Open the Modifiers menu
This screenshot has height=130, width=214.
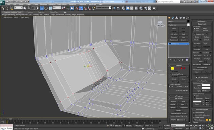pyautogui.click(x=43, y=4)
